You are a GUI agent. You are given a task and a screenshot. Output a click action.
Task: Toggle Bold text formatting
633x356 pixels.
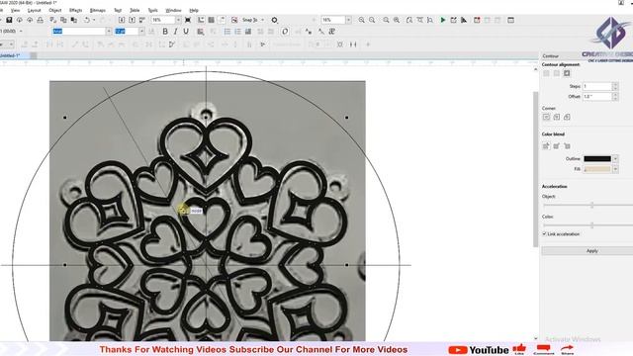(165, 32)
